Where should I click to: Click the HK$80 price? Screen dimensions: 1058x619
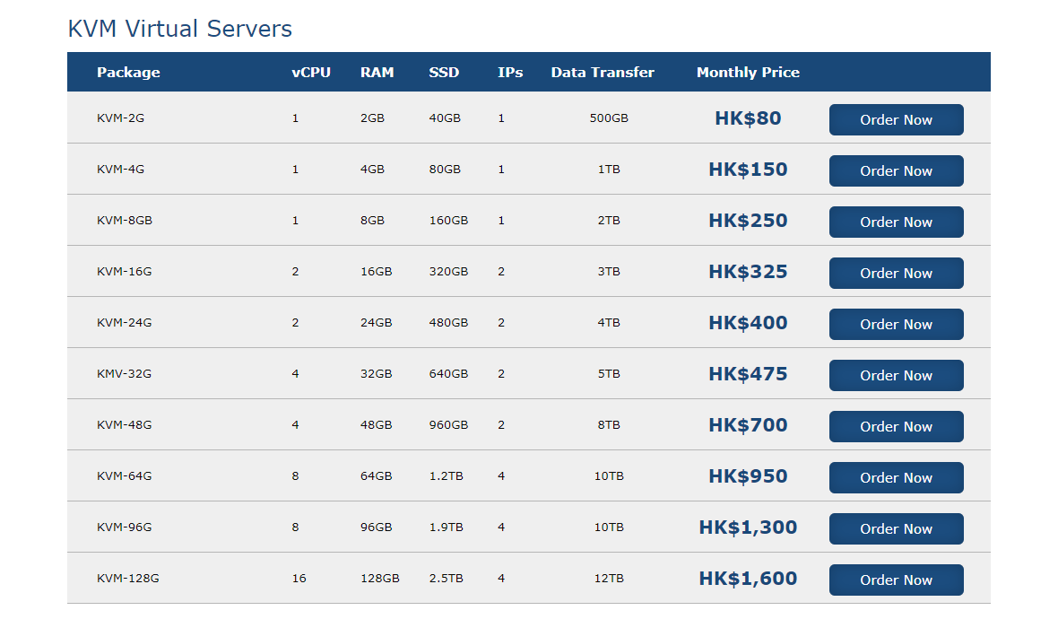(x=748, y=118)
